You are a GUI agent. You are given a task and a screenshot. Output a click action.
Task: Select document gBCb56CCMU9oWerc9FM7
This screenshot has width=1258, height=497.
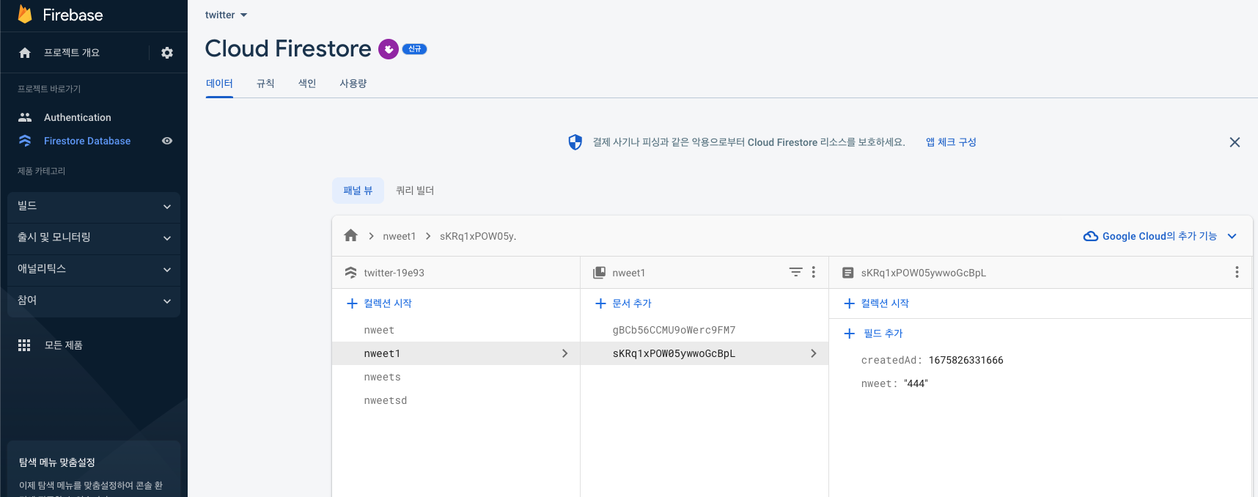674,331
